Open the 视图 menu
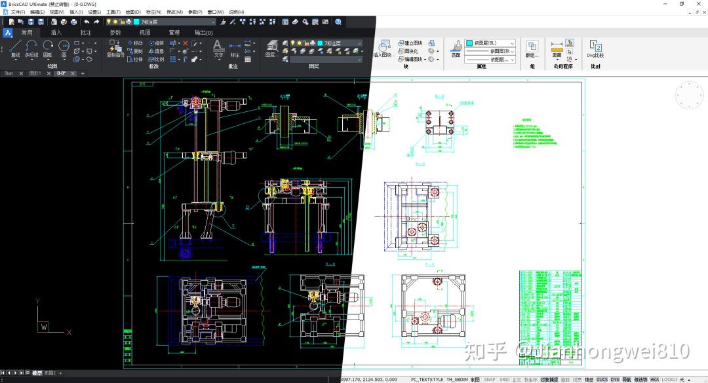Image resolution: width=708 pixels, height=383 pixels. click(x=58, y=11)
